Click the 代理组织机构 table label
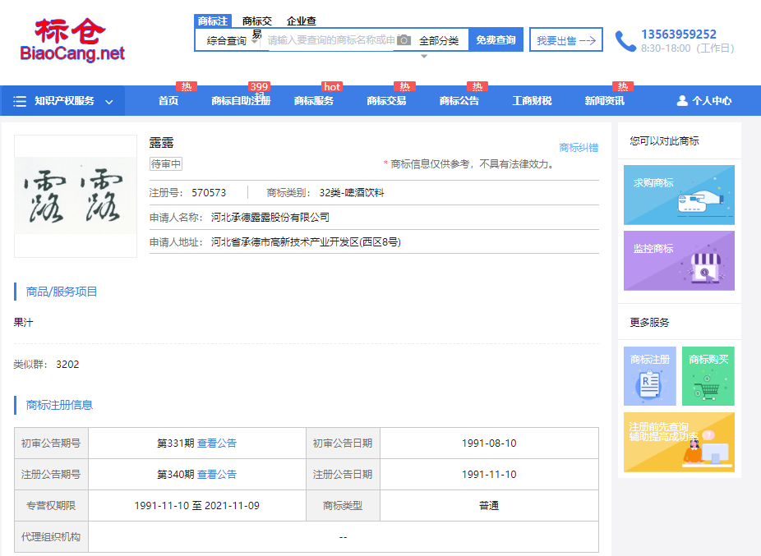 coord(51,536)
